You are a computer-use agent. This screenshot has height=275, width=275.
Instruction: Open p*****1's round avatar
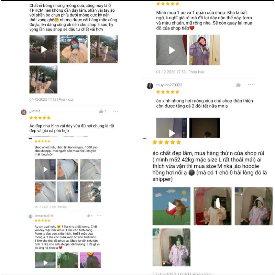(24, 112)
